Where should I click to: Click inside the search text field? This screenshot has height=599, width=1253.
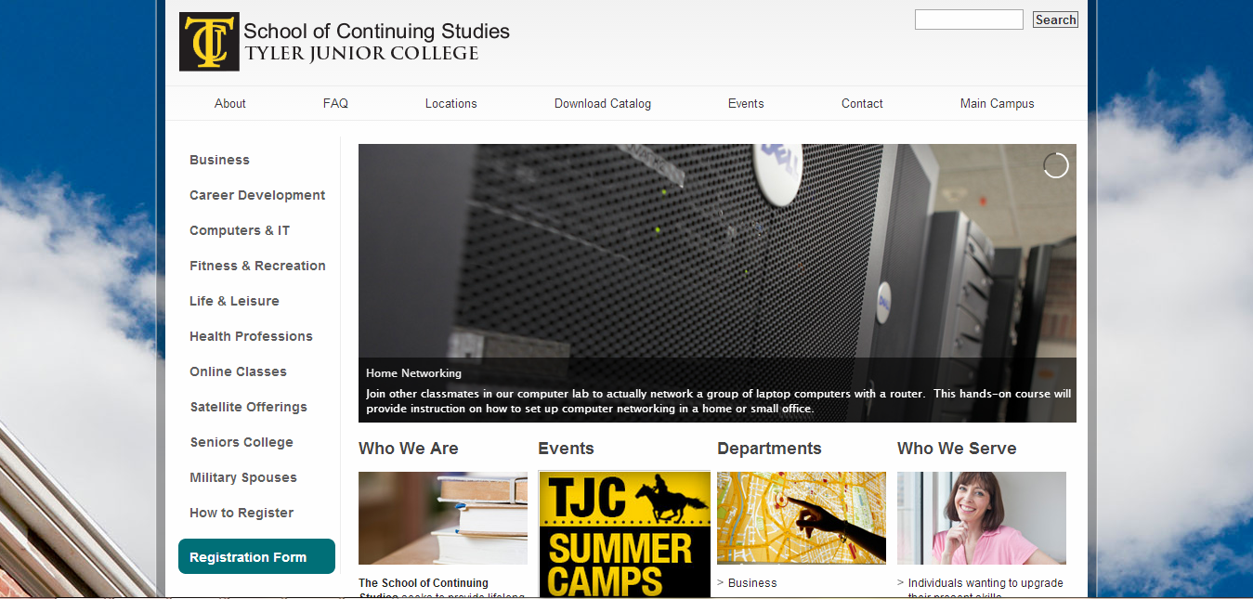click(x=968, y=20)
